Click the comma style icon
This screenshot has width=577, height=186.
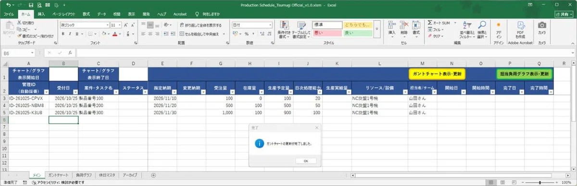[253, 34]
